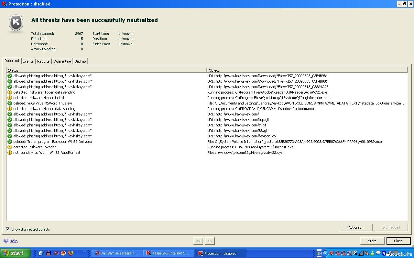Click the red Windows Security shield tray icon
This screenshot has height=258, width=414.
[x=332, y=253]
